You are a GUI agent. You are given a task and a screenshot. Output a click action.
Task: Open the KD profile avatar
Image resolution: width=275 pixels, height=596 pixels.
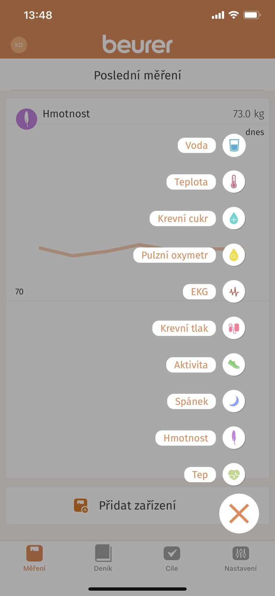tap(19, 45)
